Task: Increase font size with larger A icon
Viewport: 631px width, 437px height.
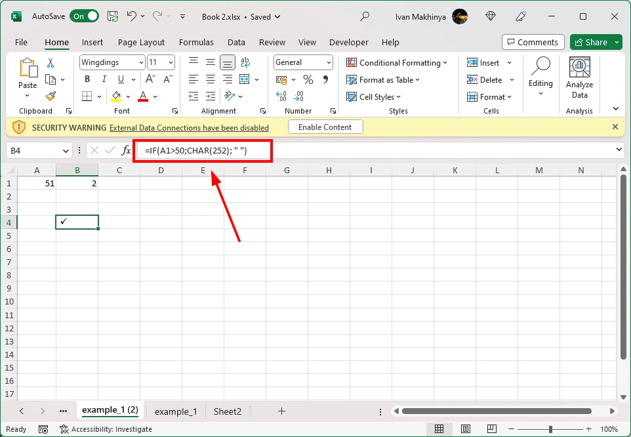Action: 150,79
